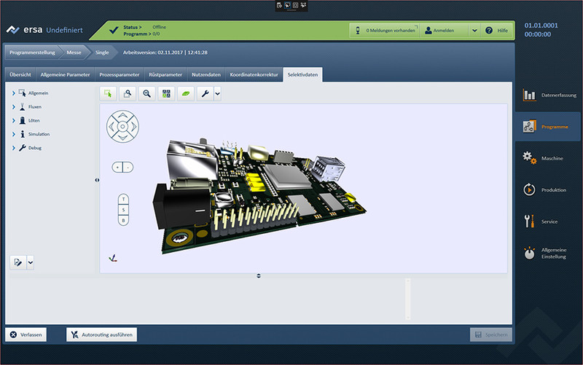Select side view S button

(123, 209)
